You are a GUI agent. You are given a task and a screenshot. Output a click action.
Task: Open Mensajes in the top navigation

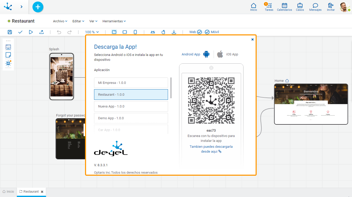pyautogui.click(x=315, y=7)
